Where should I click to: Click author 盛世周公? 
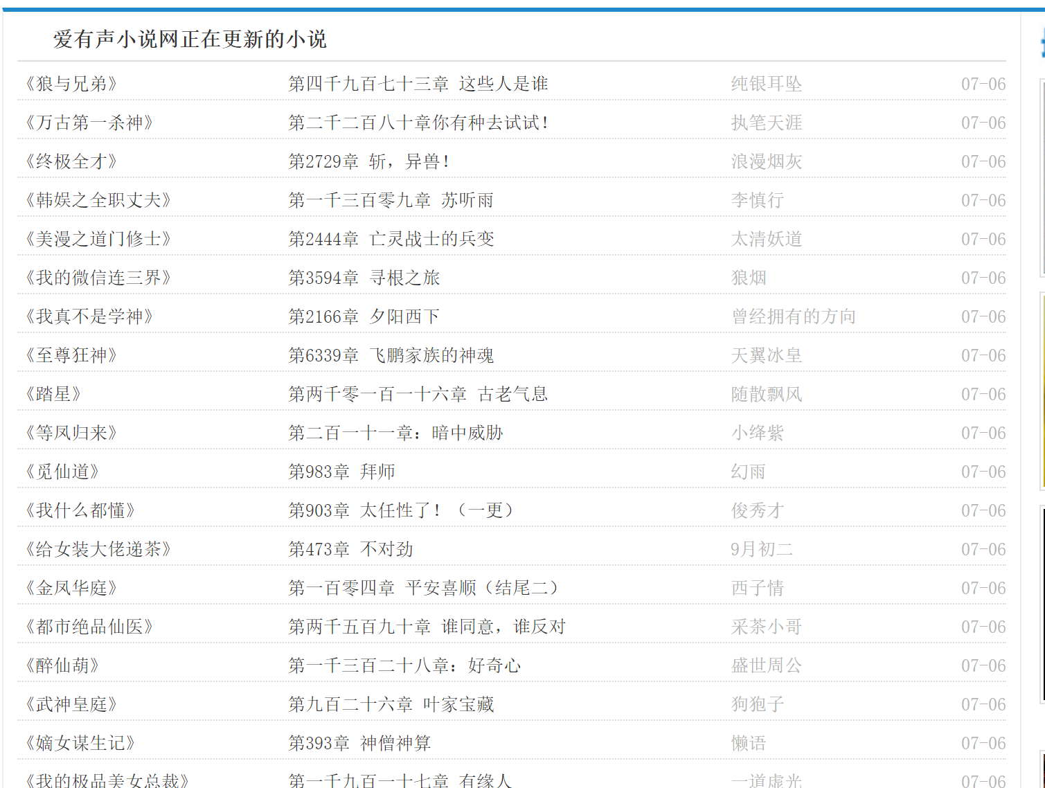click(767, 665)
